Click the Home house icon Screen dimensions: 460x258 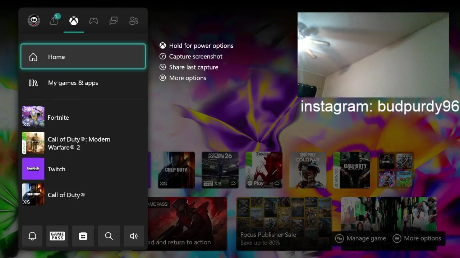[33, 57]
